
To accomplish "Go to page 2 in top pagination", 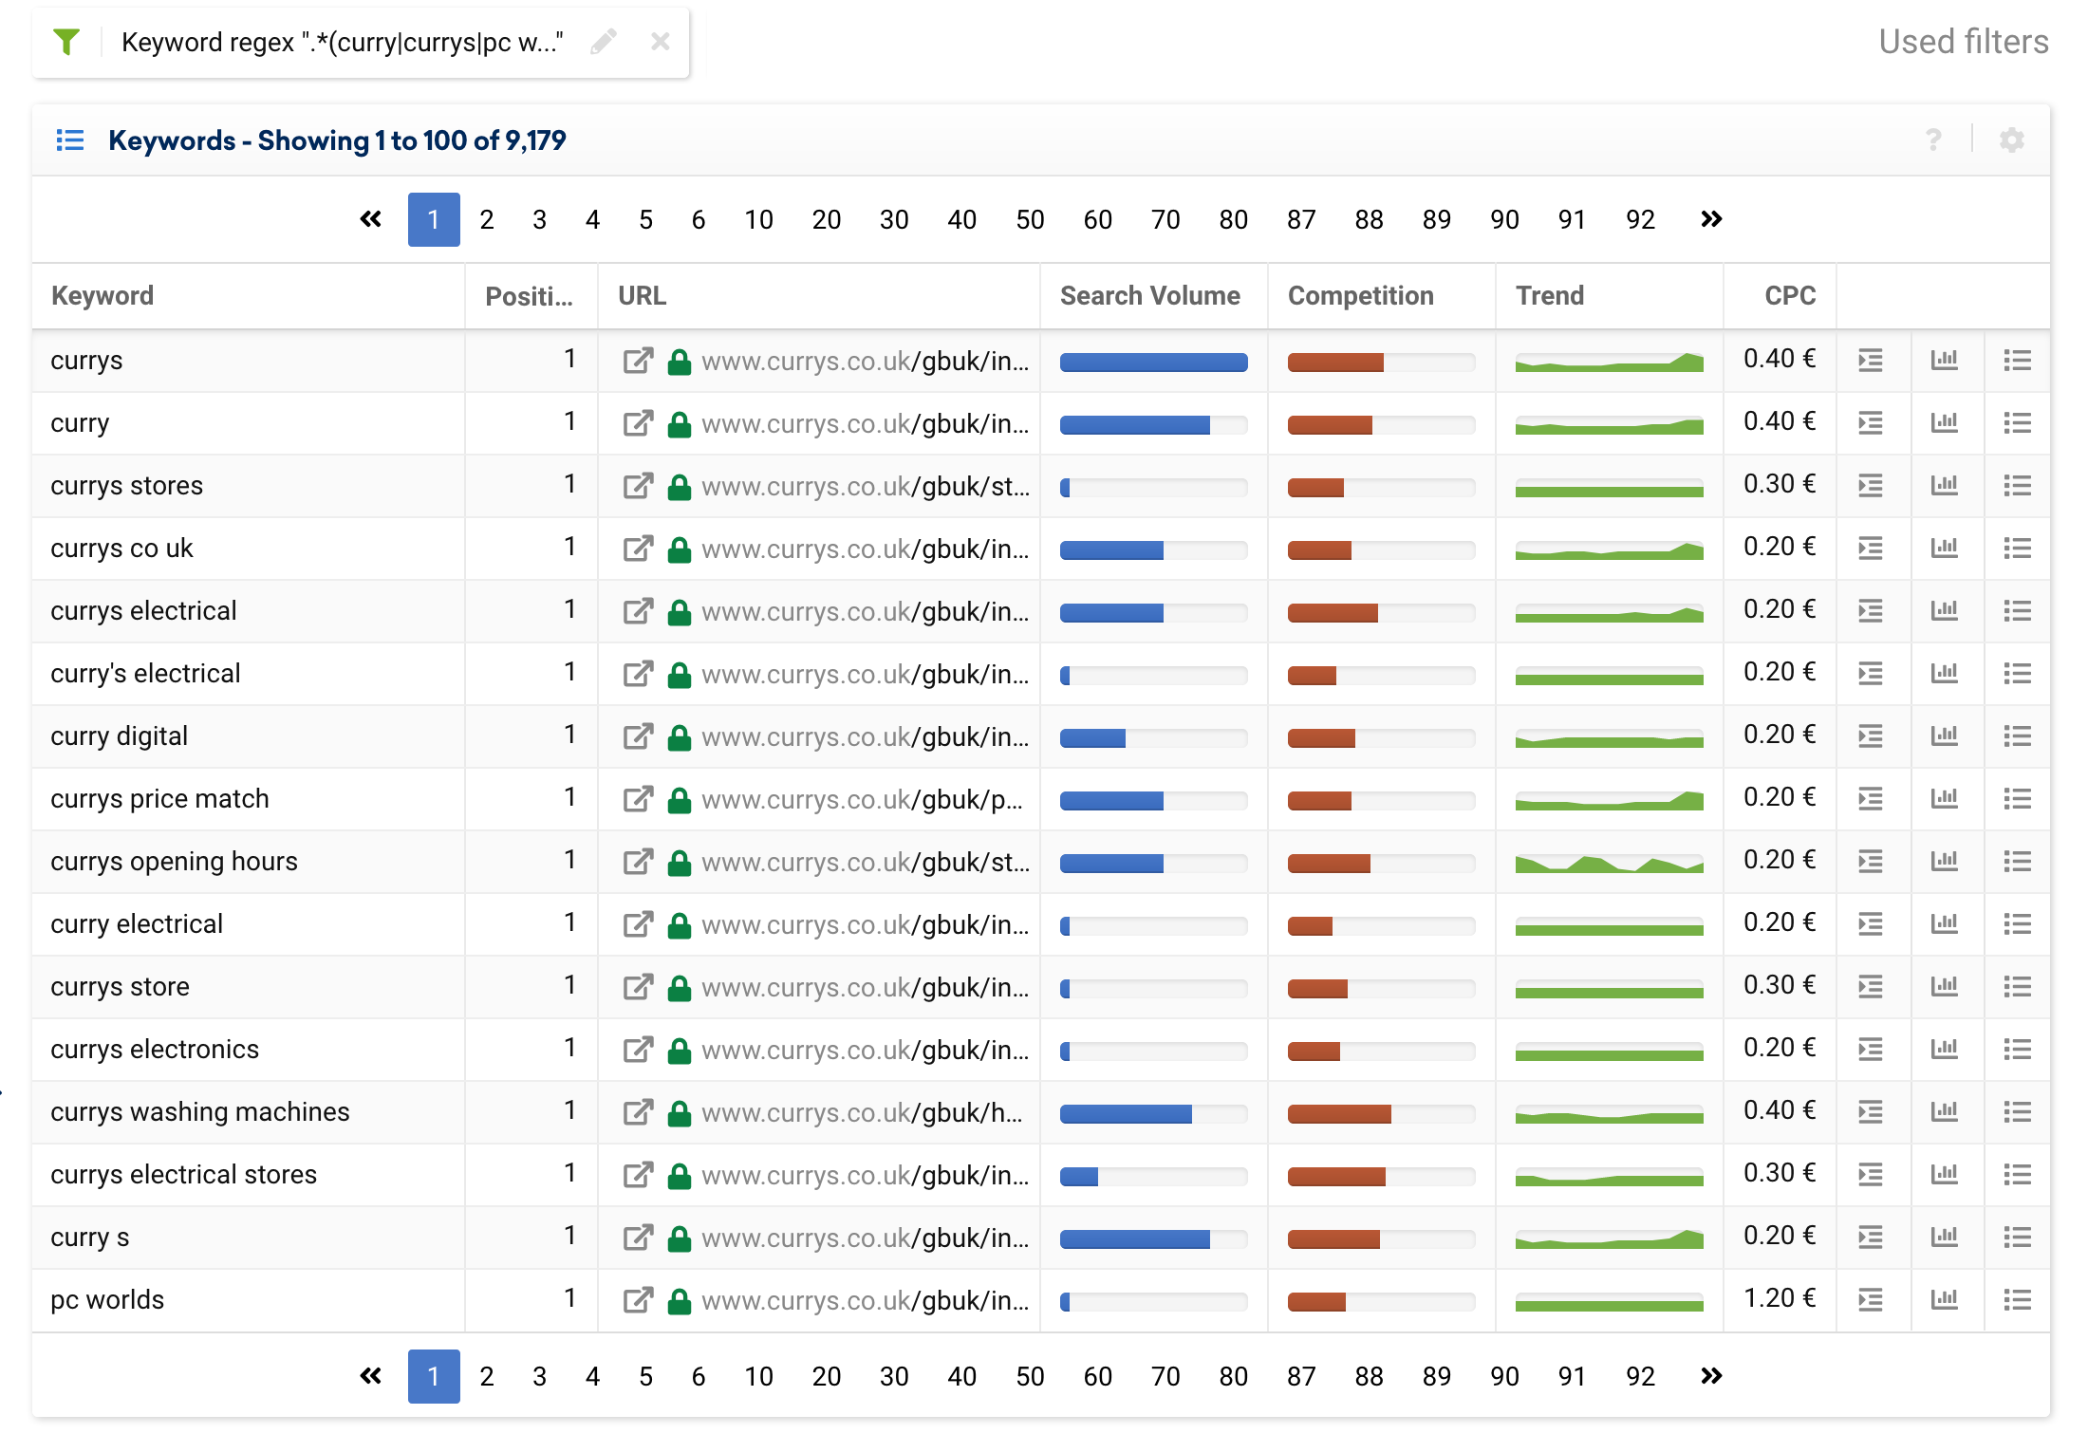I will pos(487,220).
